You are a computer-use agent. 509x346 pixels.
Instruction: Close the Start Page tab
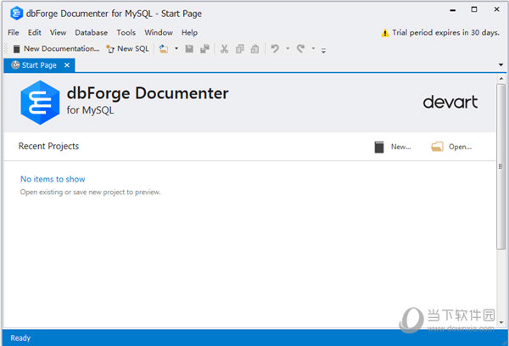67,65
